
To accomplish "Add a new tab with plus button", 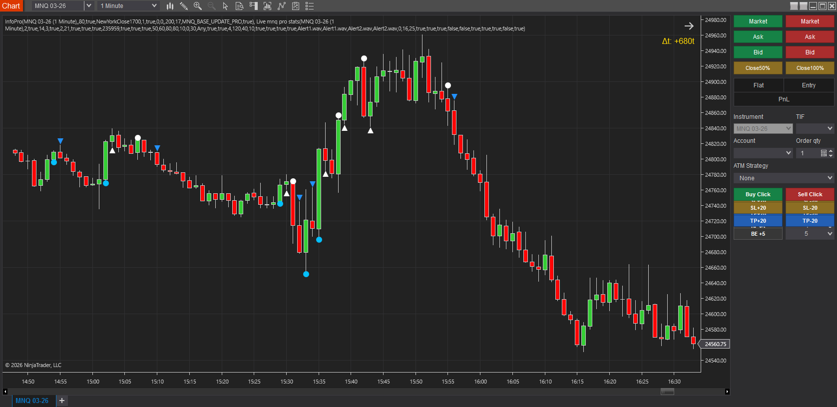I will pos(62,401).
